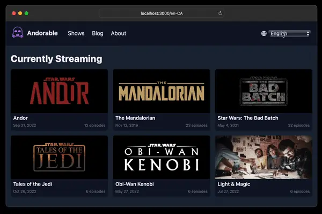Open the Light & Magic photo thumbnail

coord(264,157)
